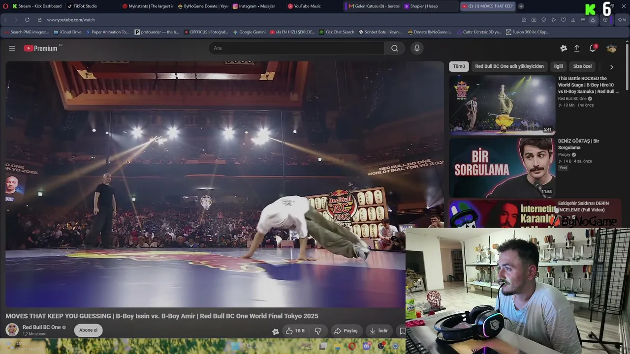The width and height of the screenshot is (630, 354).
Task: Open This Battle ROCKED the World Stage title
Action: pyautogui.click(x=588, y=85)
